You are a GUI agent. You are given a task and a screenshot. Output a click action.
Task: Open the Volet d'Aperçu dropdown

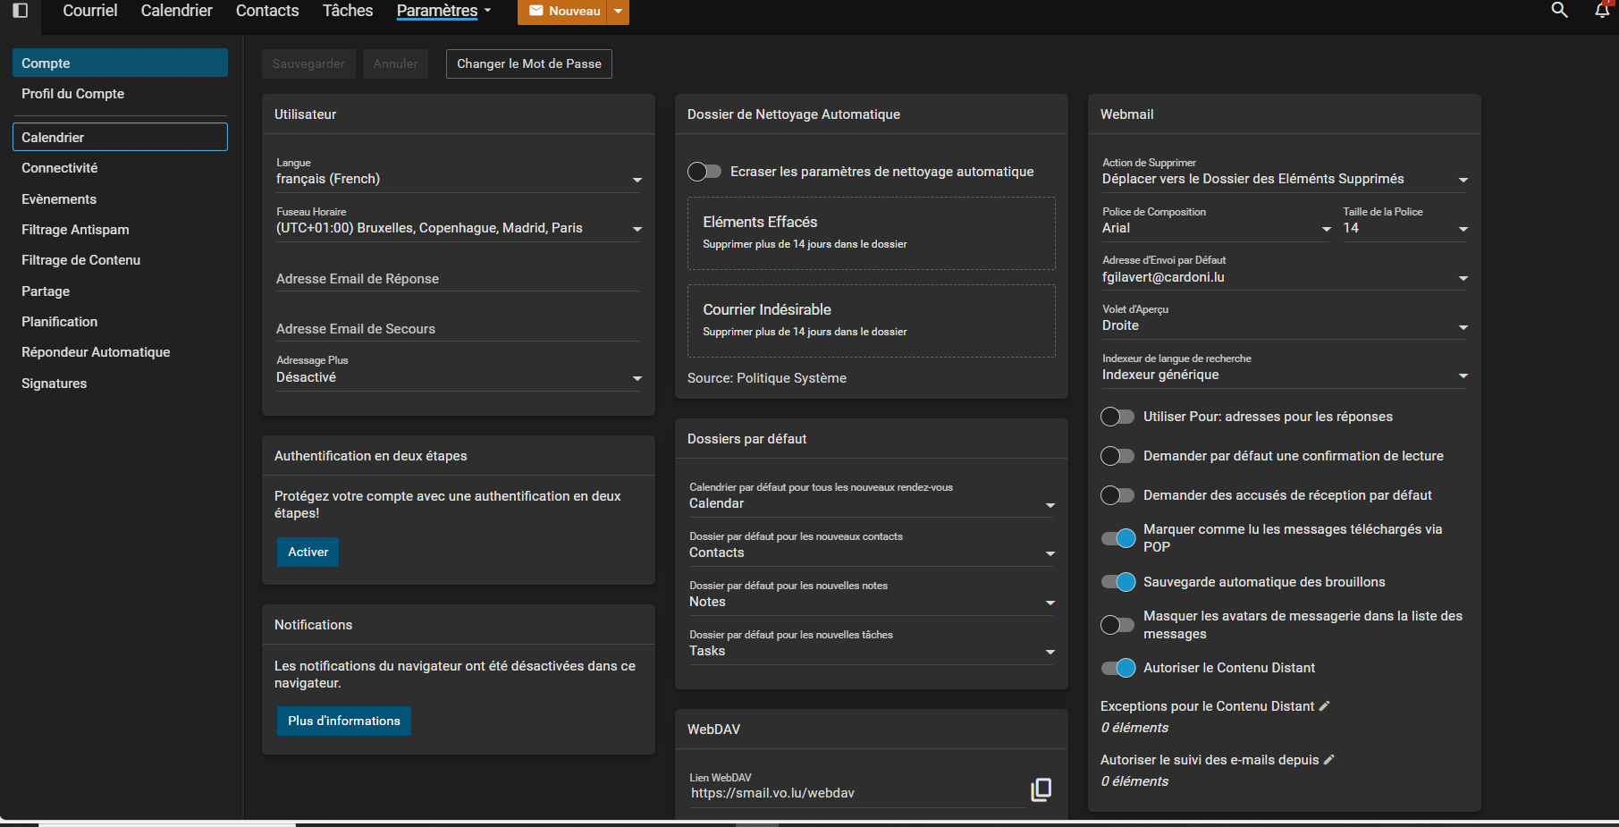coord(1284,326)
